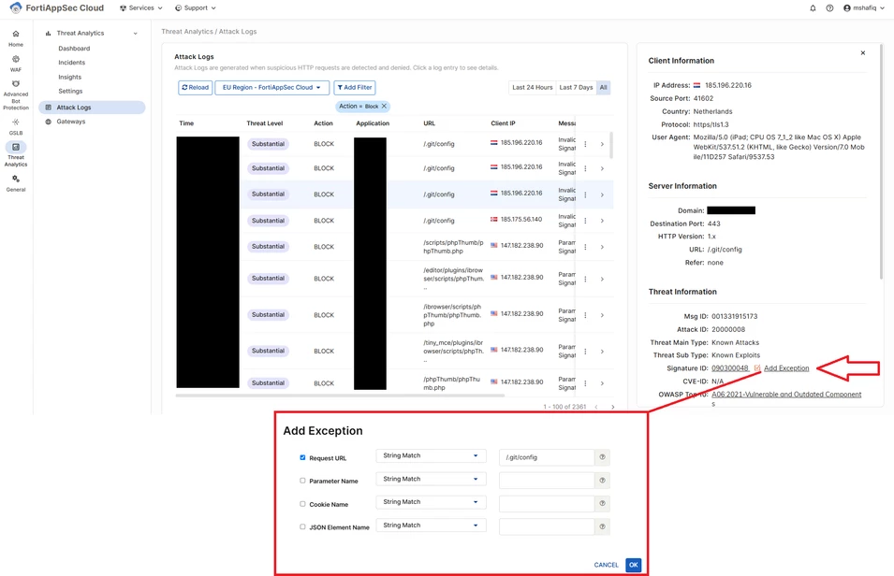
Task: Open kebab menu for 185.175.56.140 row
Action: tap(585, 221)
